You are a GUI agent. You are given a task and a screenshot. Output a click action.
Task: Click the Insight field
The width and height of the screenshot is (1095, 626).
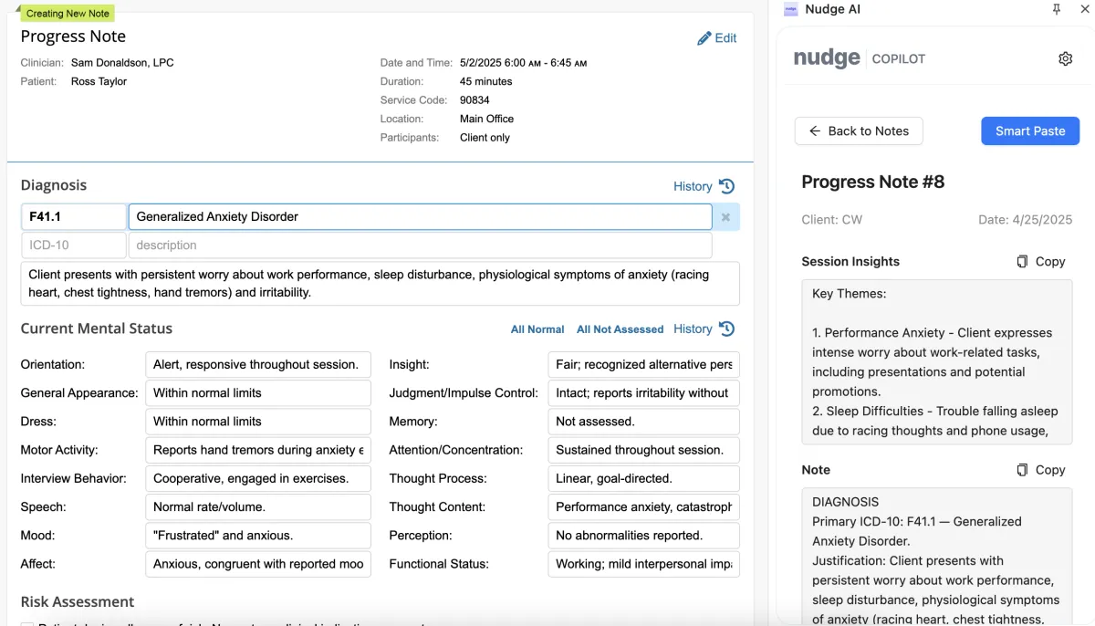644,364
